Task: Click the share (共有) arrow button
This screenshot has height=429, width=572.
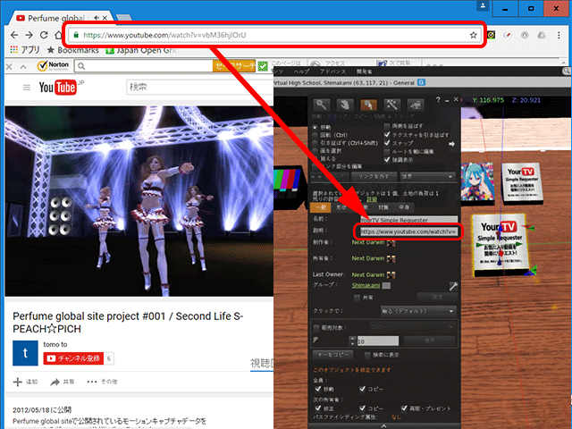Action: point(62,382)
